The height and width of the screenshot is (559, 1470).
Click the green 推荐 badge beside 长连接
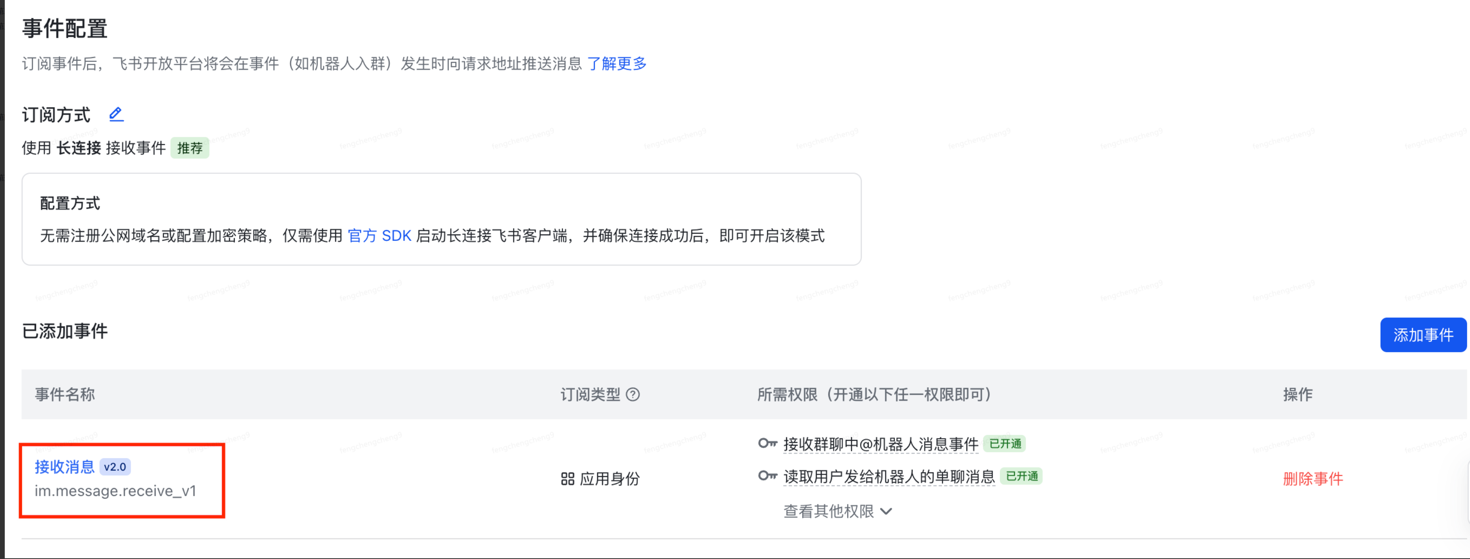click(x=190, y=148)
